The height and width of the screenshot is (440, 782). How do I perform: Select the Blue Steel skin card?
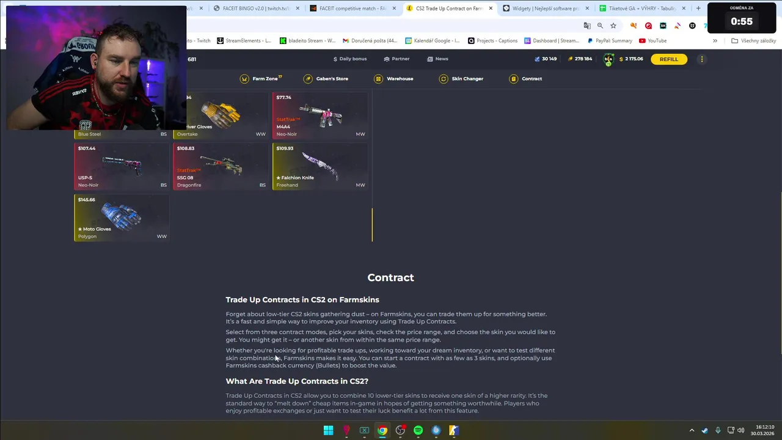pos(122,134)
